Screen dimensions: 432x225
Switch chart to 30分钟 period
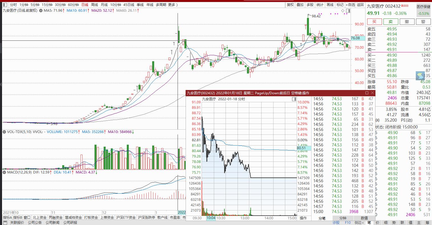click(60, 5)
